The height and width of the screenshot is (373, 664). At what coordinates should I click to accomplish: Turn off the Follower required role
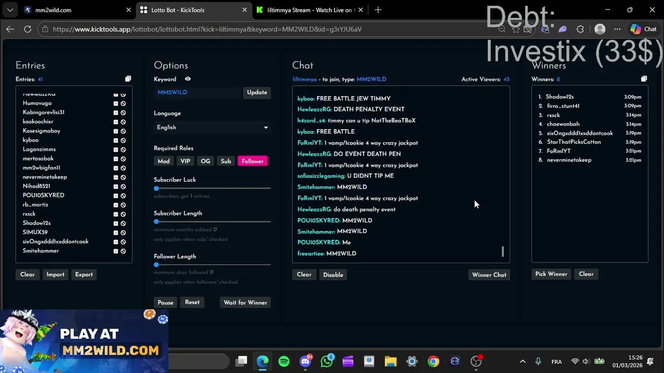tap(253, 161)
